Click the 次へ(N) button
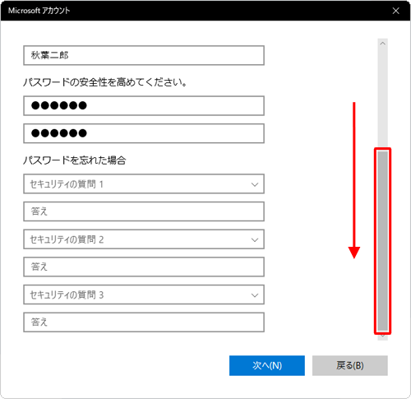This screenshot has width=411, height=399. (x=267, y=365)
